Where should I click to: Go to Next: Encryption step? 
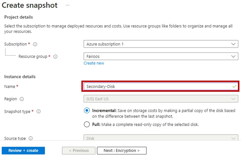point(122,151)
